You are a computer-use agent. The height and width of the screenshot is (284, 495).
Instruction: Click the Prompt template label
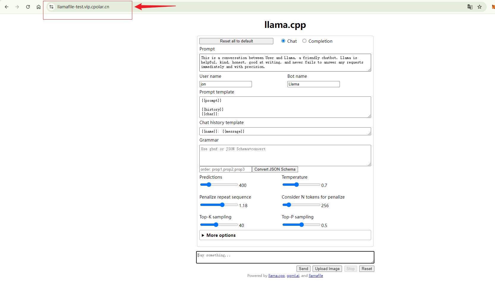[x=217, y=92]
